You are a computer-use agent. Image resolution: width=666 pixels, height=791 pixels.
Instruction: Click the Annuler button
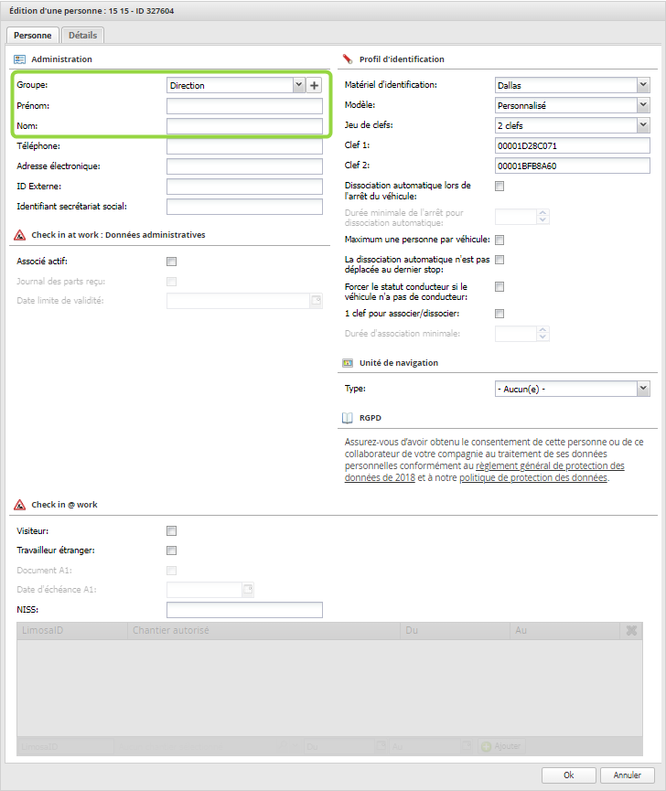tap(628, 775)
